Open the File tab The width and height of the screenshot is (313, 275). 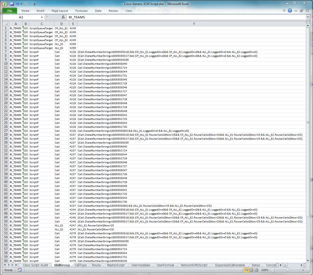point(9,11)
